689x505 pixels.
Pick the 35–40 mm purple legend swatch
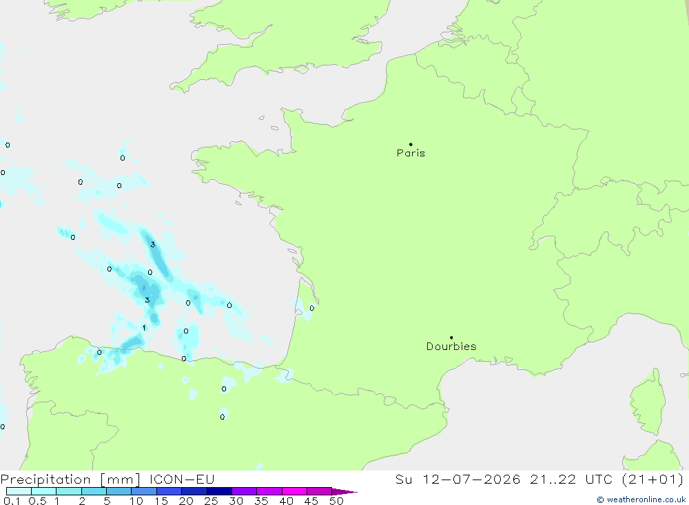coord(269,491)
